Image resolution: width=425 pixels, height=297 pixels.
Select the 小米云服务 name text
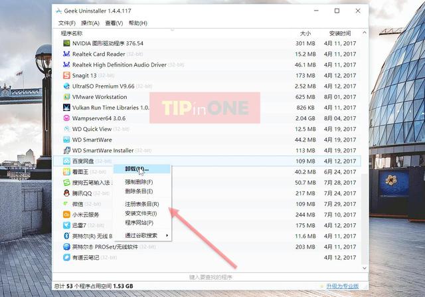point(86,215)
